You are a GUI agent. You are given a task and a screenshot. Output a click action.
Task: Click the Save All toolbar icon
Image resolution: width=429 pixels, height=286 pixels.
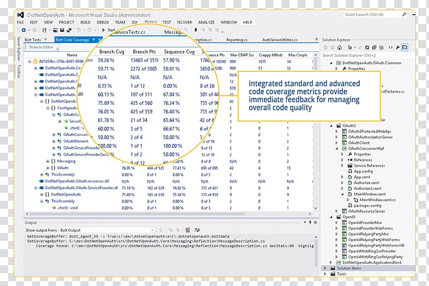pos(69,30)
